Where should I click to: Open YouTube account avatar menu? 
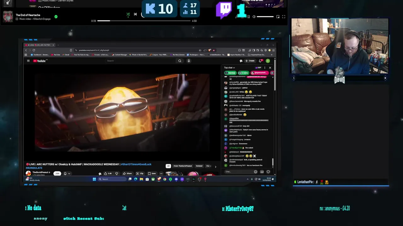(268, 61)
